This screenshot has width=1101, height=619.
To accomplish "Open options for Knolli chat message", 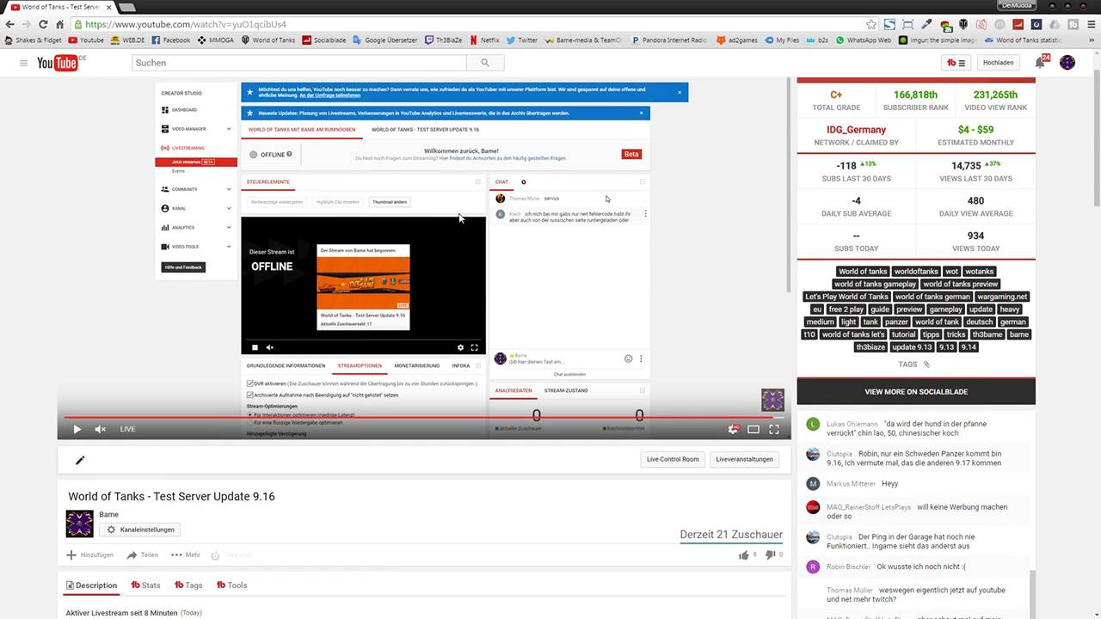I will (645, 214).
